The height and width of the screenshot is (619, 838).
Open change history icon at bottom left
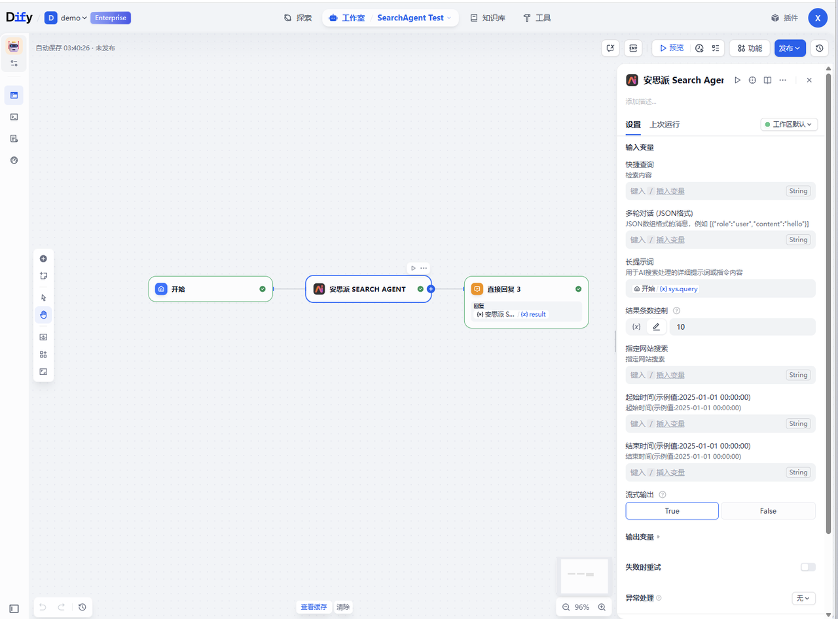tap(82, 607)
